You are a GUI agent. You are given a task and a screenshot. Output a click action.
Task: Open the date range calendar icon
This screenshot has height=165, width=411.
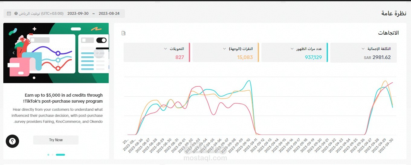click(x=9, y=14)
